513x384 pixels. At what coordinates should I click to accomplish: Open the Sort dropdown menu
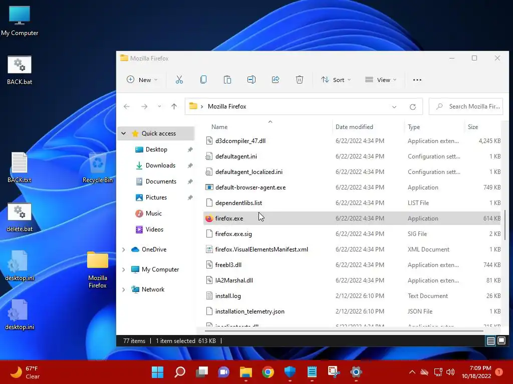click(336, 79)
